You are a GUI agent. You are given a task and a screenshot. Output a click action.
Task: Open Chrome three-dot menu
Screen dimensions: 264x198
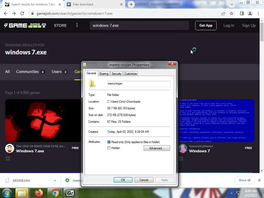coord(258,13)
